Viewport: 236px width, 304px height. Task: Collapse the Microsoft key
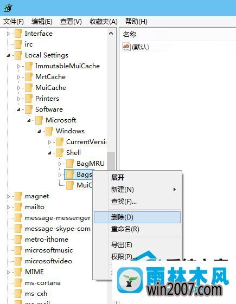(29, 121)
